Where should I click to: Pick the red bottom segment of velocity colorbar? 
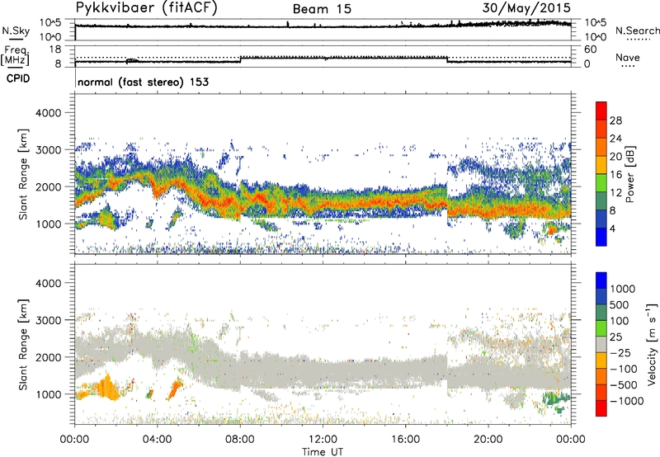pos(601,408)
